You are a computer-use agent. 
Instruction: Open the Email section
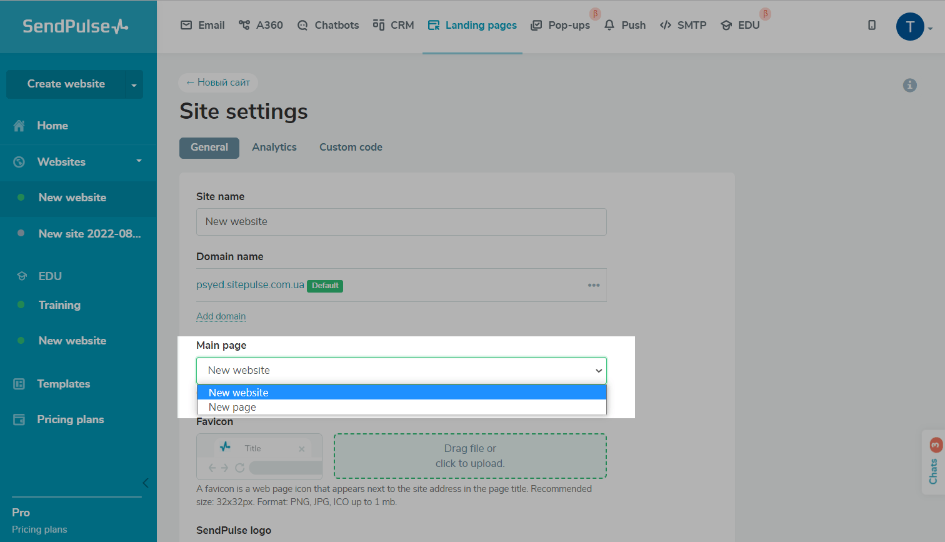click(202, 25)
